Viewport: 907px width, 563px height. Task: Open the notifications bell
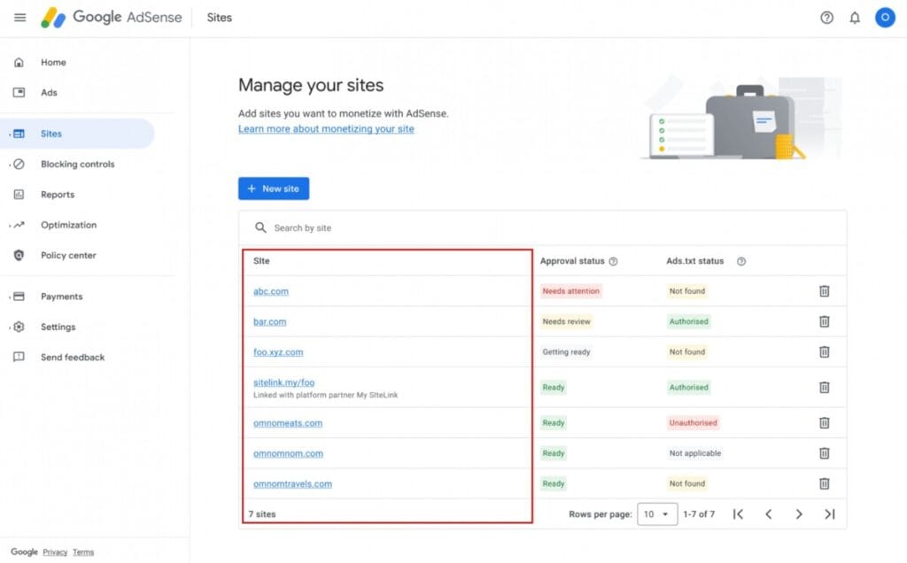coord(855,18)
